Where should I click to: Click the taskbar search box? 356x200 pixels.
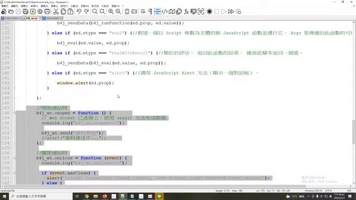pos(41,196)
